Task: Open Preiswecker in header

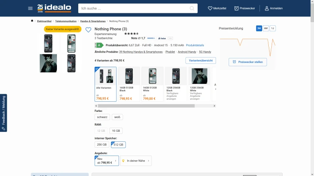Action: (245, 8)
